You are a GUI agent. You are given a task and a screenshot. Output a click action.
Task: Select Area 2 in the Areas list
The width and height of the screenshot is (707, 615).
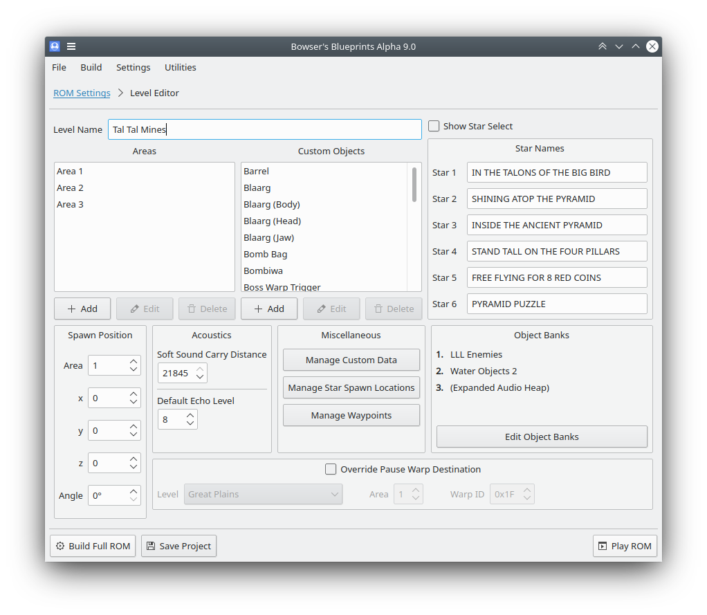(x=145, y=188)
